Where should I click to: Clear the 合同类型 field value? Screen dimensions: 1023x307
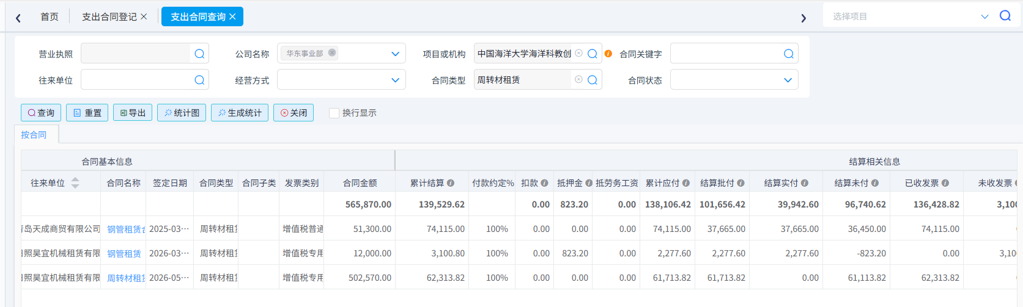click(x=578, y=79)
